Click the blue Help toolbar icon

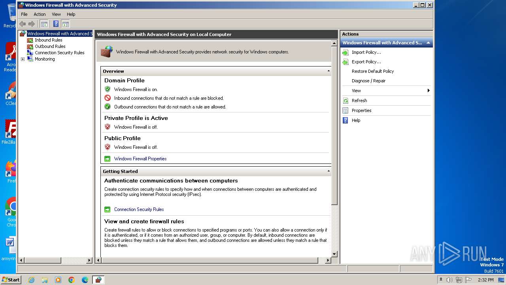coord(56,24)
